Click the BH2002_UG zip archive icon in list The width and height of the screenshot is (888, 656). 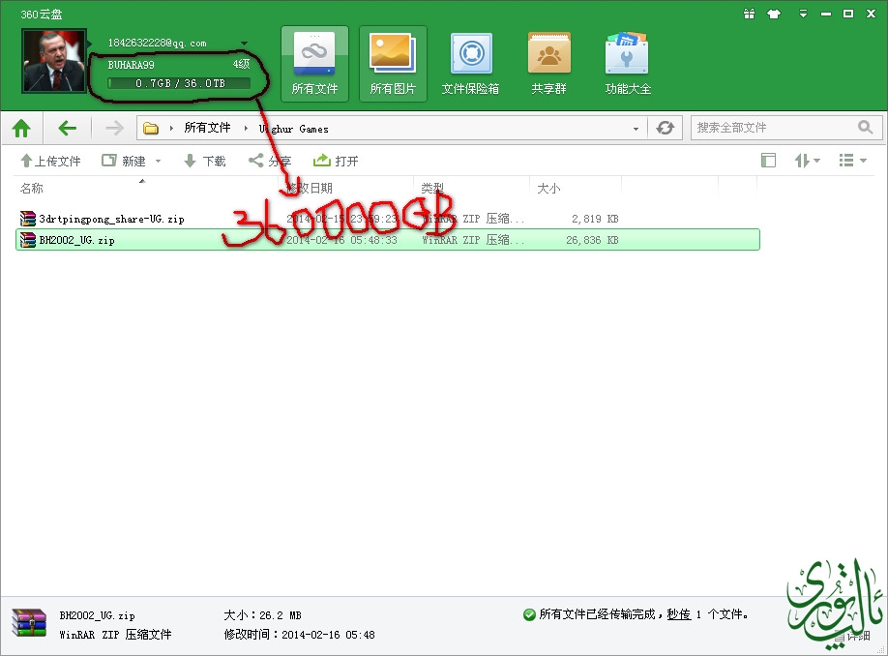28,240
